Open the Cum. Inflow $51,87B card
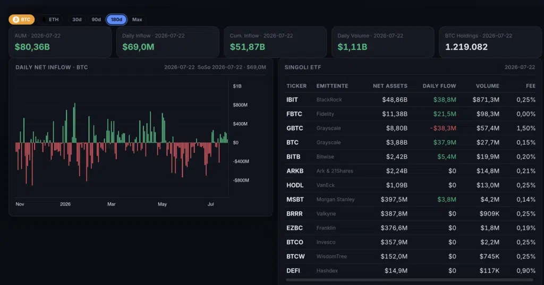The height and width of the screenshot is (285, 544). [x=275, y=42]
